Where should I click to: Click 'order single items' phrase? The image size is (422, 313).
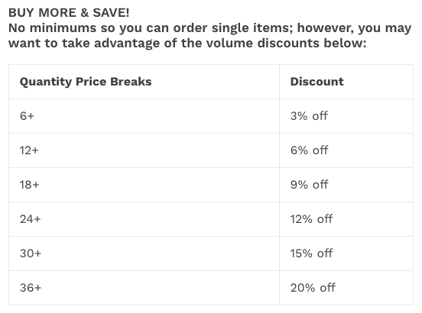click(233, 28)
